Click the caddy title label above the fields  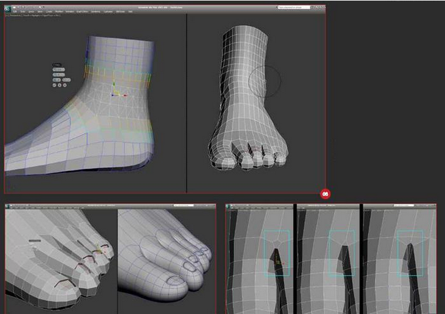point(57,65)
